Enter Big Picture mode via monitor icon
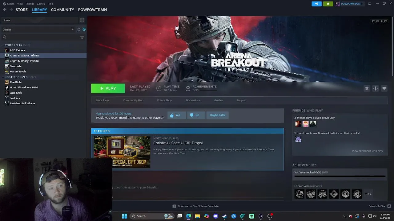 point(369,4)
